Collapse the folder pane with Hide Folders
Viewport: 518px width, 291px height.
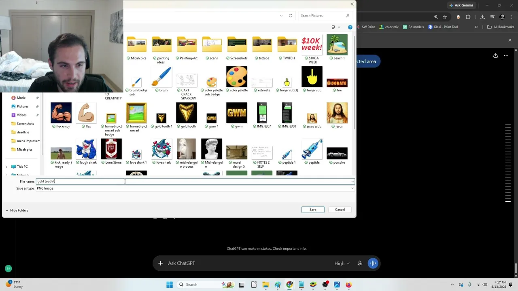click(17, 211)
